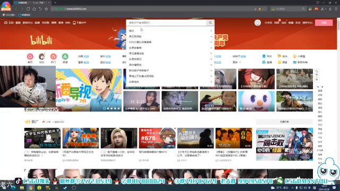Open 收藏 favorites in the header
The image size is (340, 191).
coord(291,22)
